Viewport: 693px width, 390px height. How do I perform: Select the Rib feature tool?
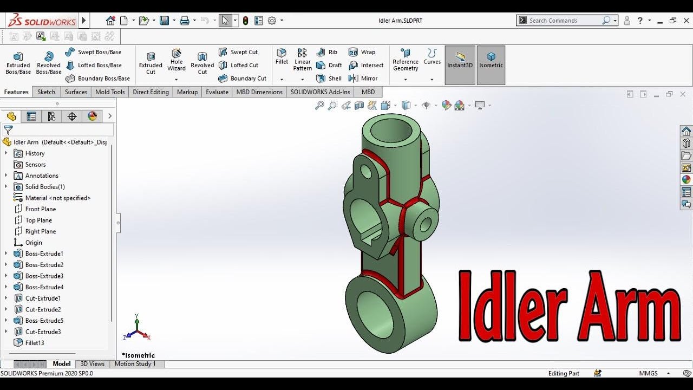(x=327, y=52)
